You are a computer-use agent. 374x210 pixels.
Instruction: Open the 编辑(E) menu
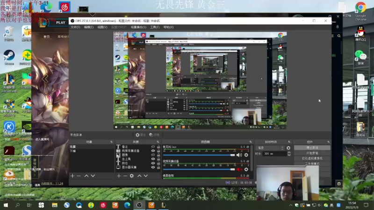[x=89, y=27]
